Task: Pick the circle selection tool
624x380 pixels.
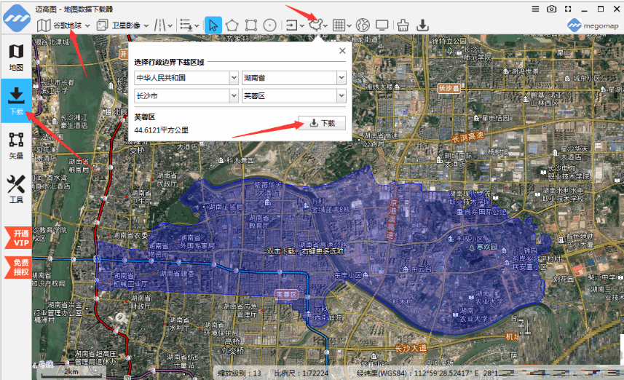Action: (x=270, y=25)
